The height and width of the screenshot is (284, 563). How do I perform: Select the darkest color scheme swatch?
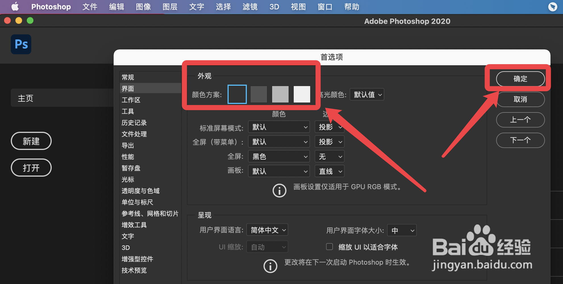[x=237, y=94]
